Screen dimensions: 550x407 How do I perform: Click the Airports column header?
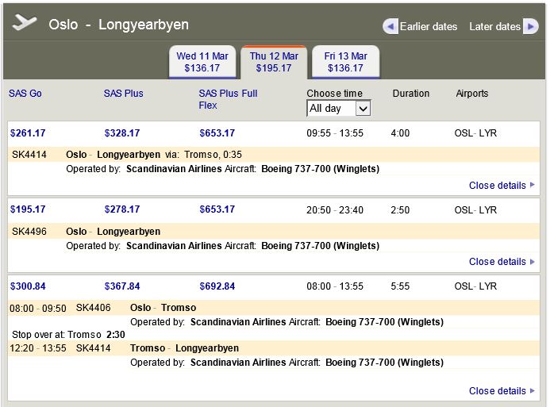click(x=472, y=94)
